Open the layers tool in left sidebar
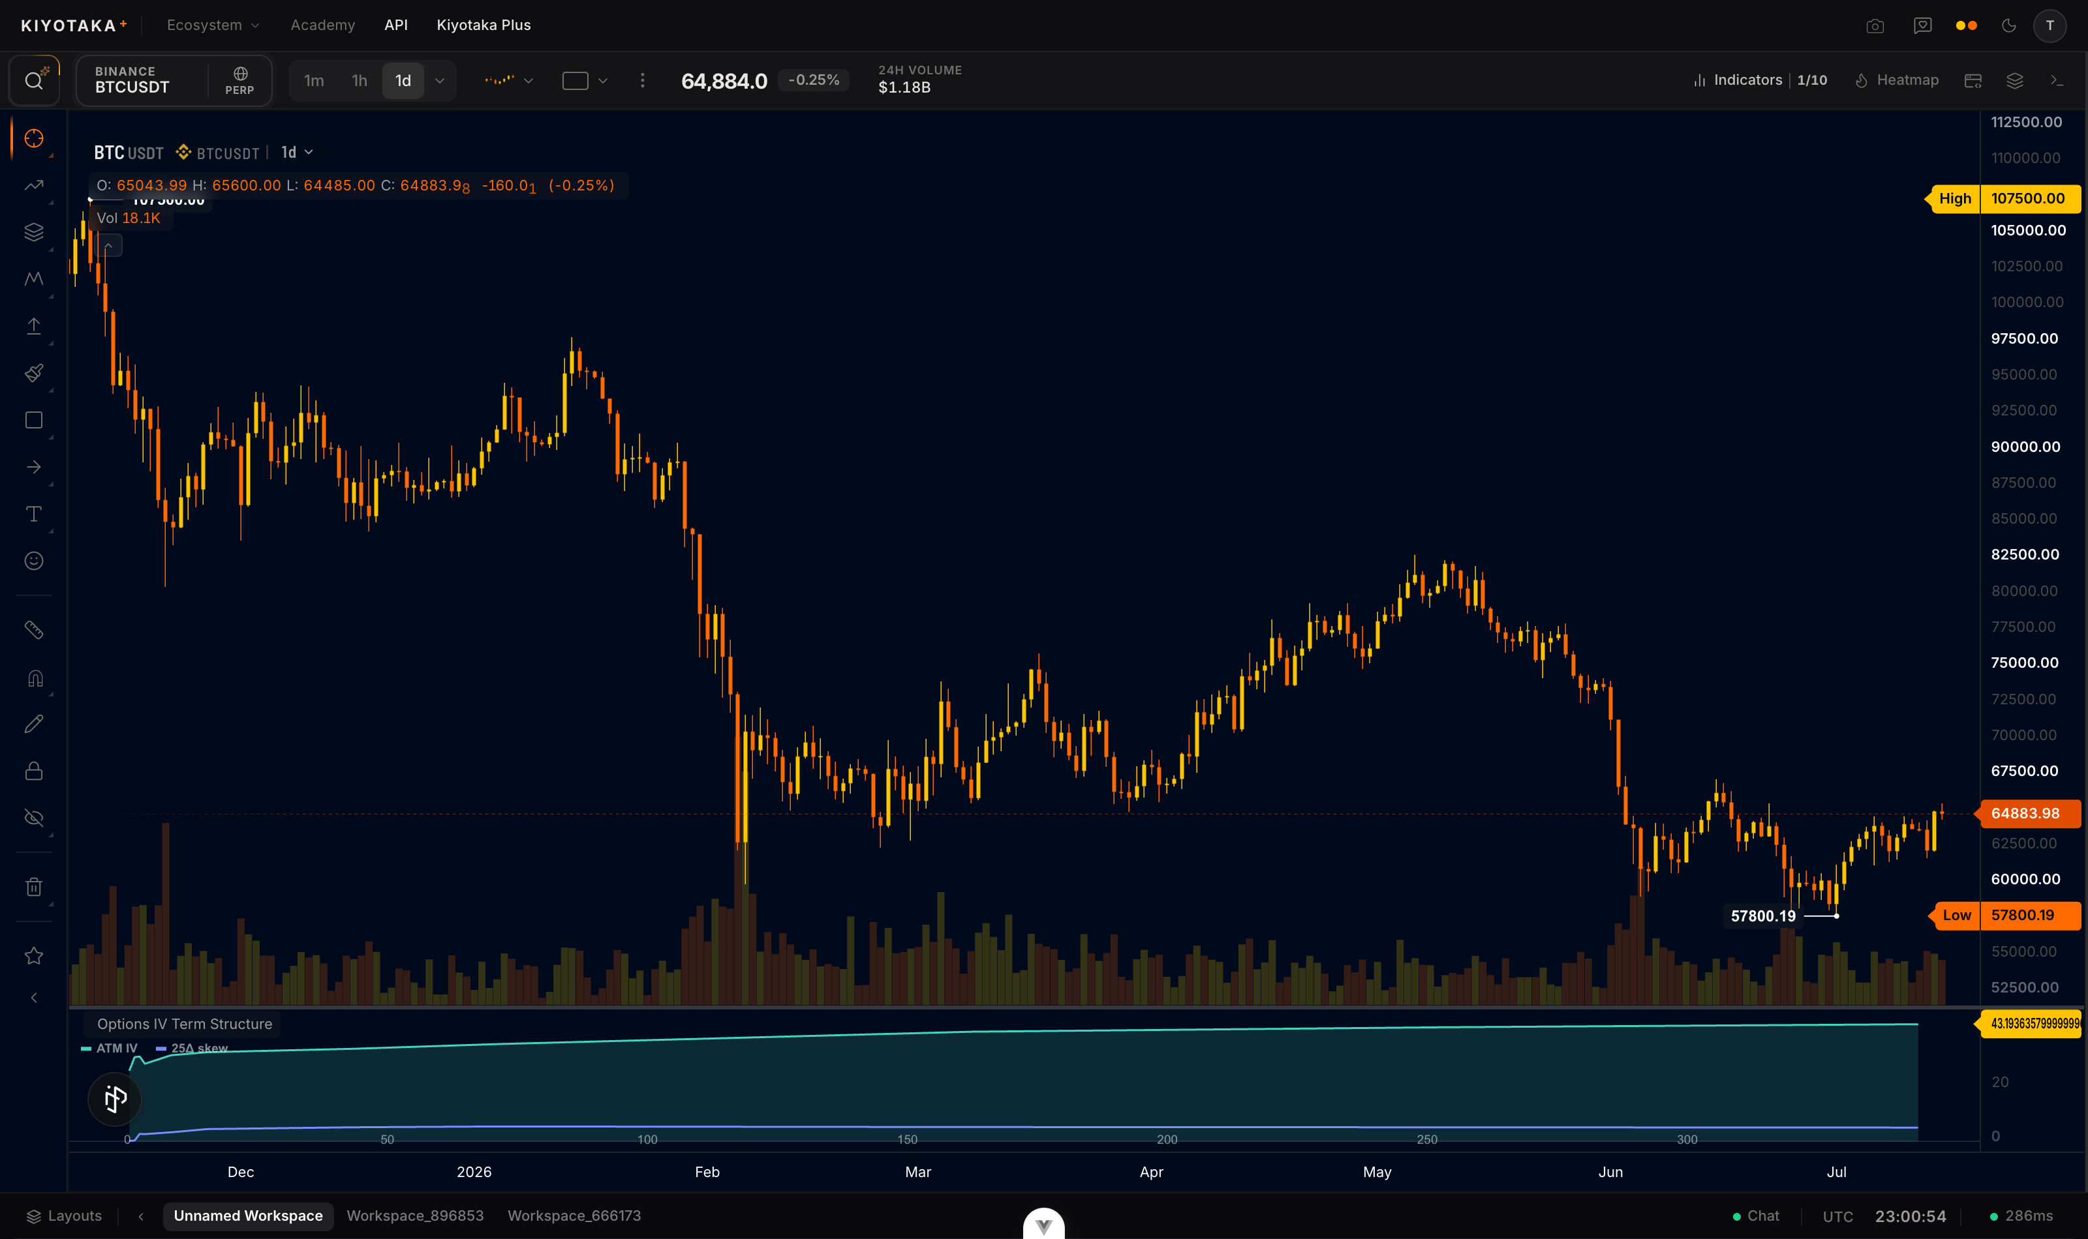This screenshot has width=2088, height=1239. tap(34, 232)
